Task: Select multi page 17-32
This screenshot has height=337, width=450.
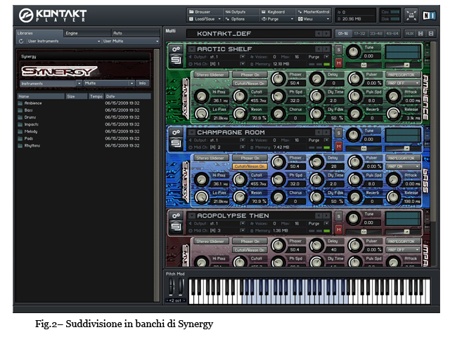Action: tap(359, 34)
